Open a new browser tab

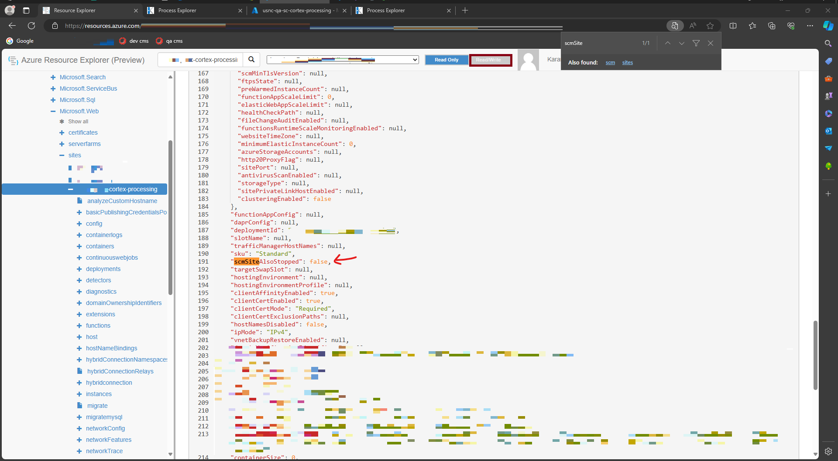tap(465, 10)
